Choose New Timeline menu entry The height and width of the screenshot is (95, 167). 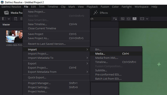tap(57, 24)
